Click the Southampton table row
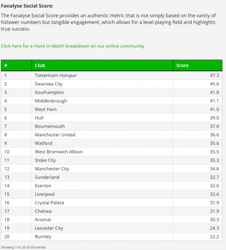 111,92
